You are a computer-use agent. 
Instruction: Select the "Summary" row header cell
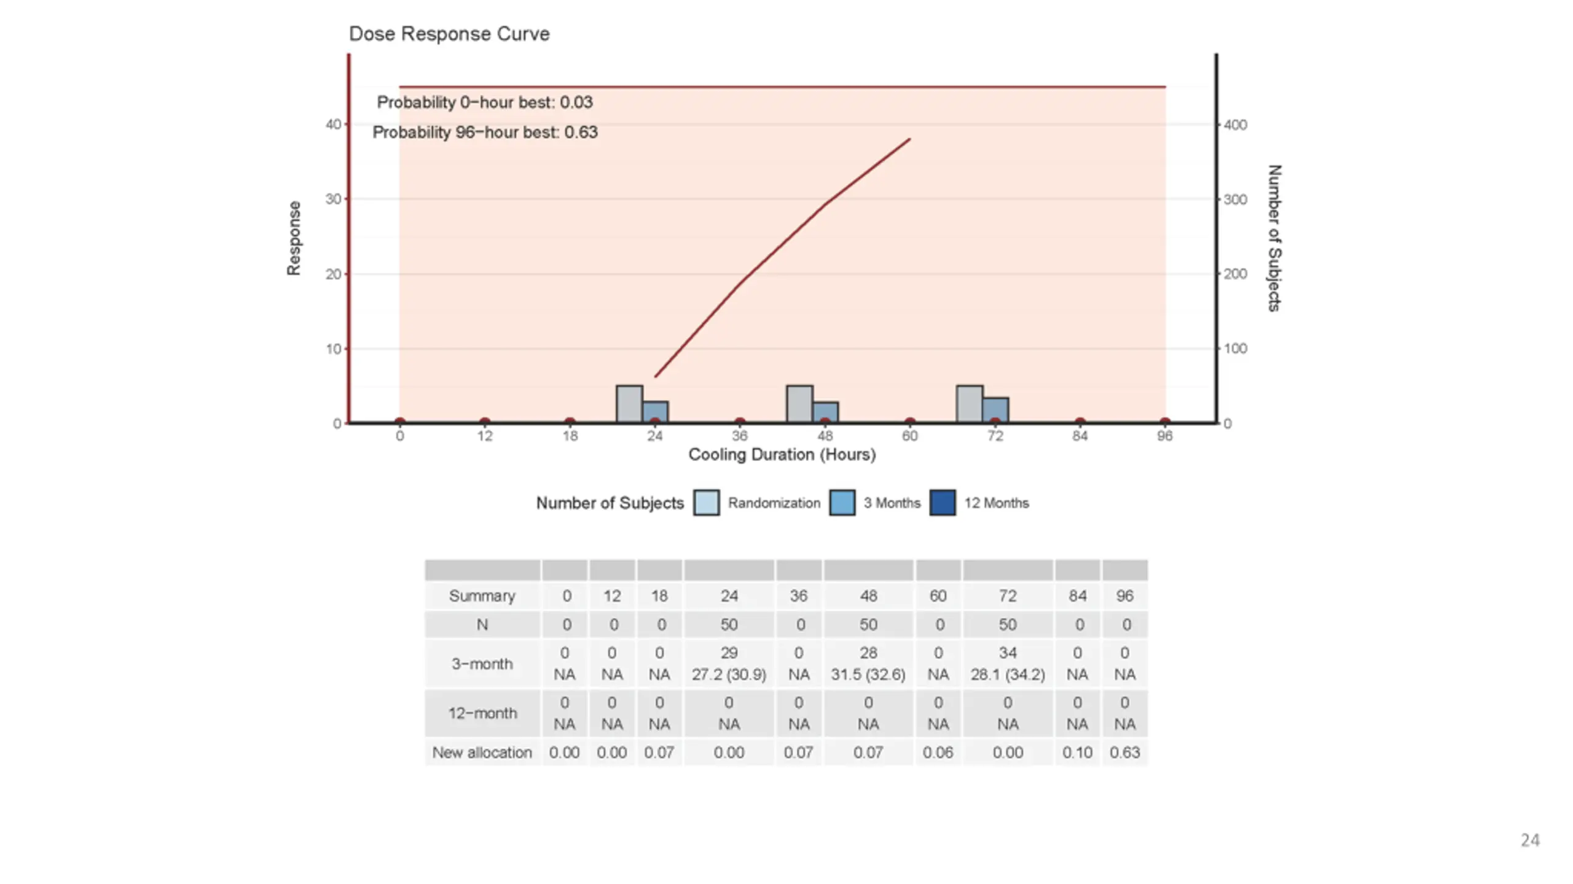(482, 596)
